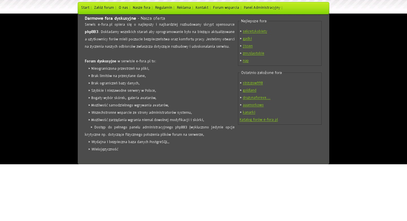Click the kanarki forum link
This screenshot has width=407, height=221.
tap(249, 112)
